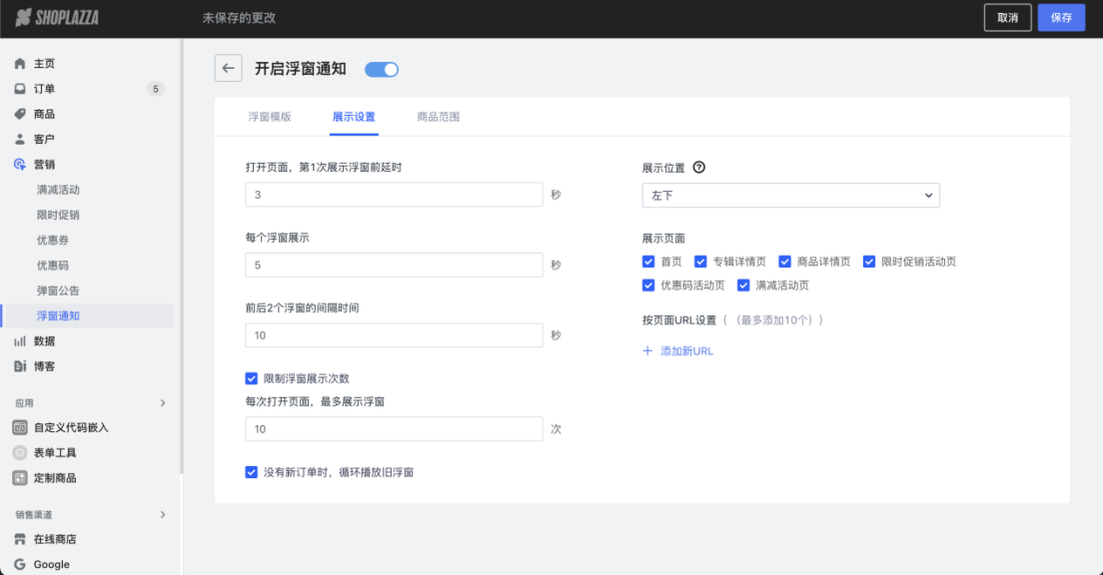Click the first-display delay field showing 3

click(x=394, y=195)
